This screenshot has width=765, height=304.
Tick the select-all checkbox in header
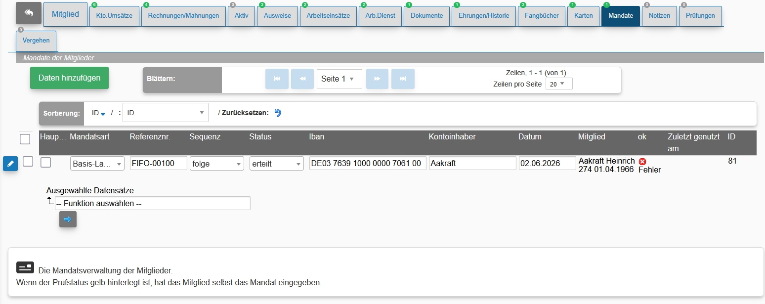point(25,139)
